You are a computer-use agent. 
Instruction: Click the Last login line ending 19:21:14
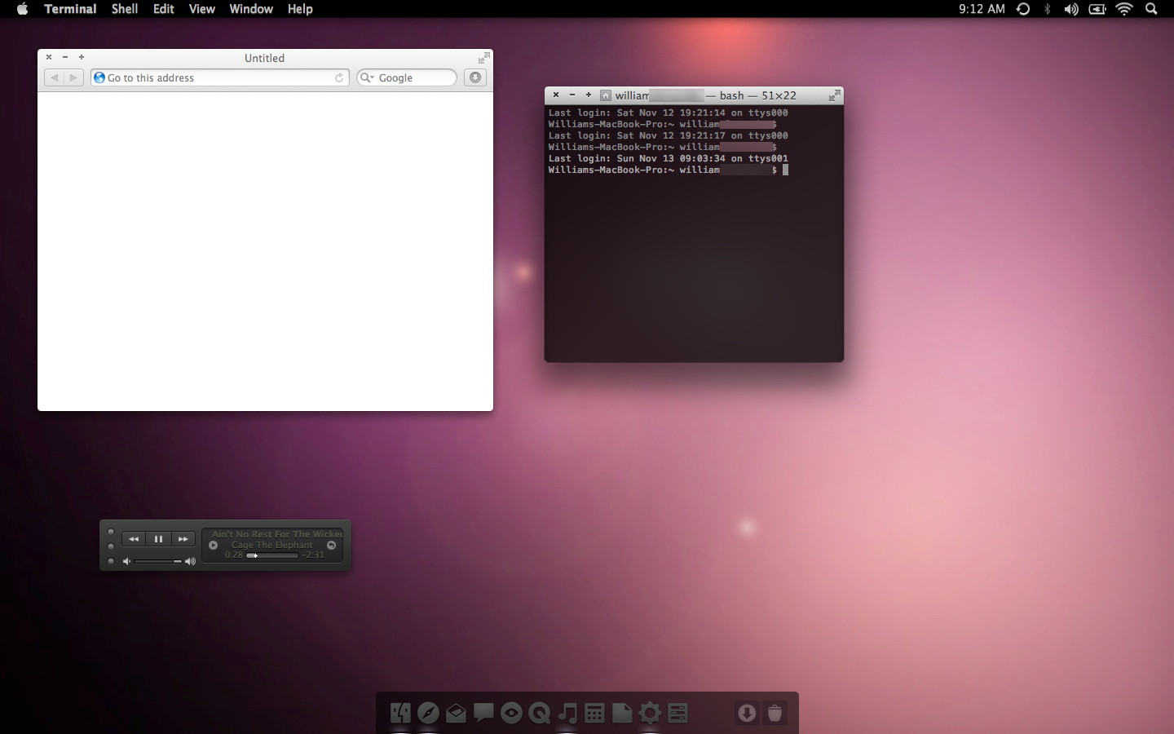click(x=669, y=113)
